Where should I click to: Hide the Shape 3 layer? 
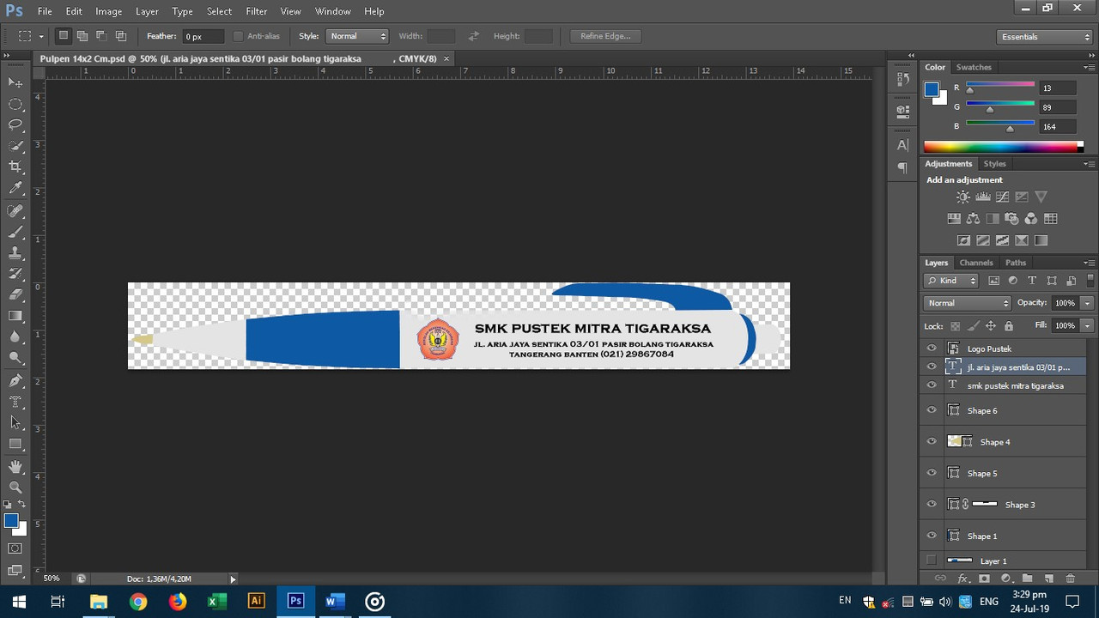point(932,504)
